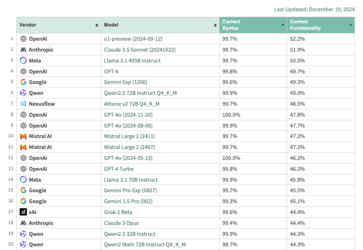Open the GPT-4o (2024-05-13) link

tap(128, 158)
